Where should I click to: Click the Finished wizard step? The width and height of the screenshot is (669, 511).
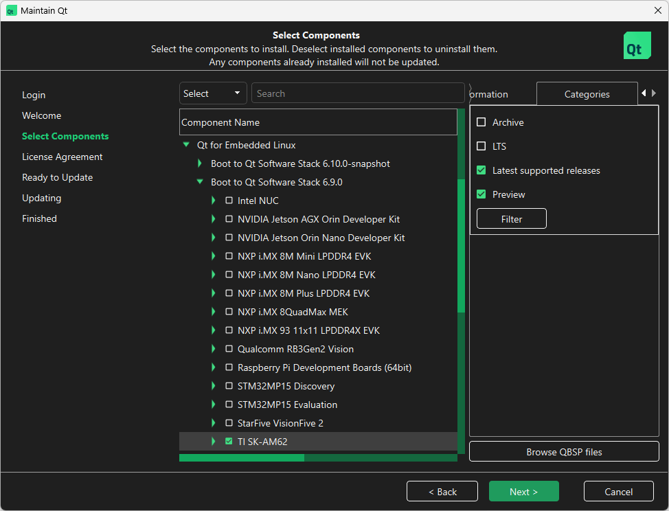tap(39, 218)
